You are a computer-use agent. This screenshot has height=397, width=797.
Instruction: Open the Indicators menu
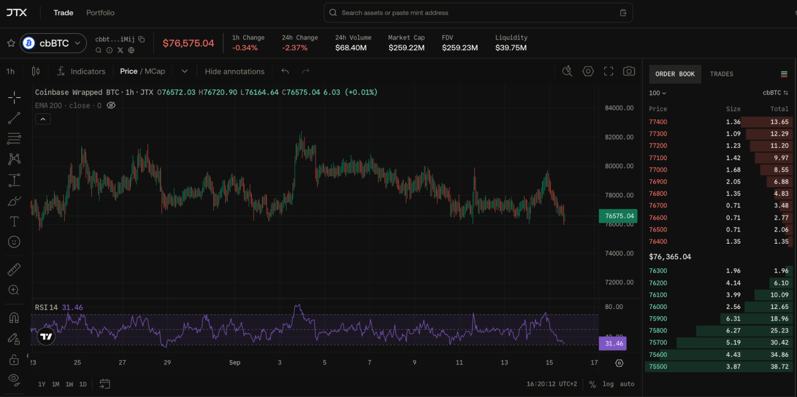(81, 71)
